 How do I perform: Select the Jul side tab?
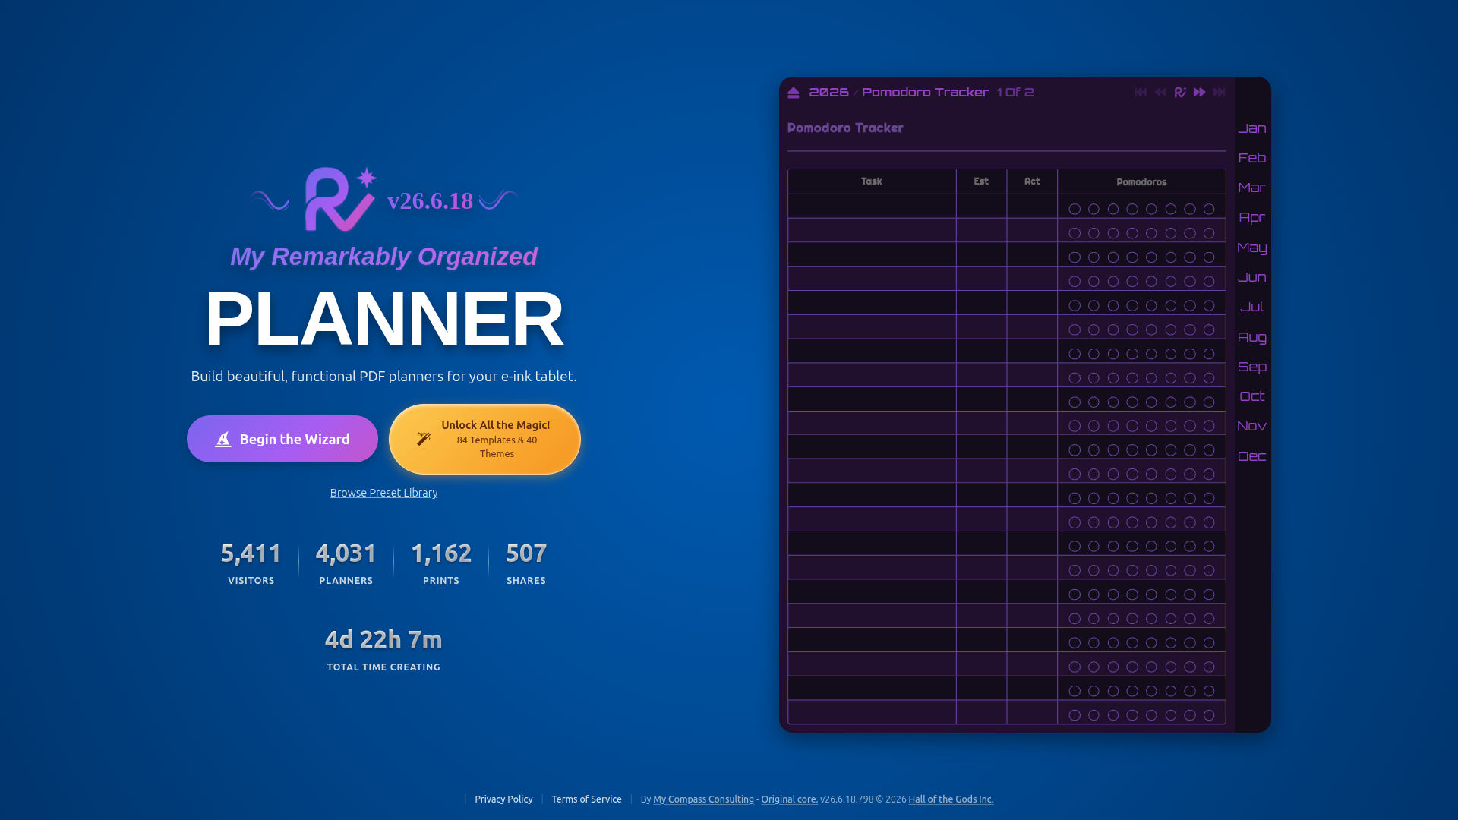pyautogui.click(x=1252, y=307)
